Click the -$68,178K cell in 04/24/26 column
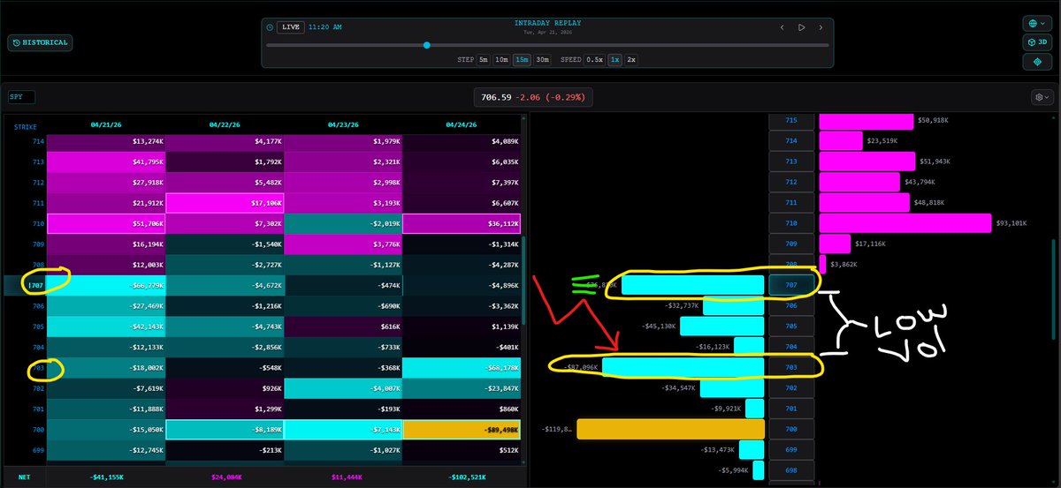Image resolution: width=1061 pixels, height=488 pixels. 461,367
